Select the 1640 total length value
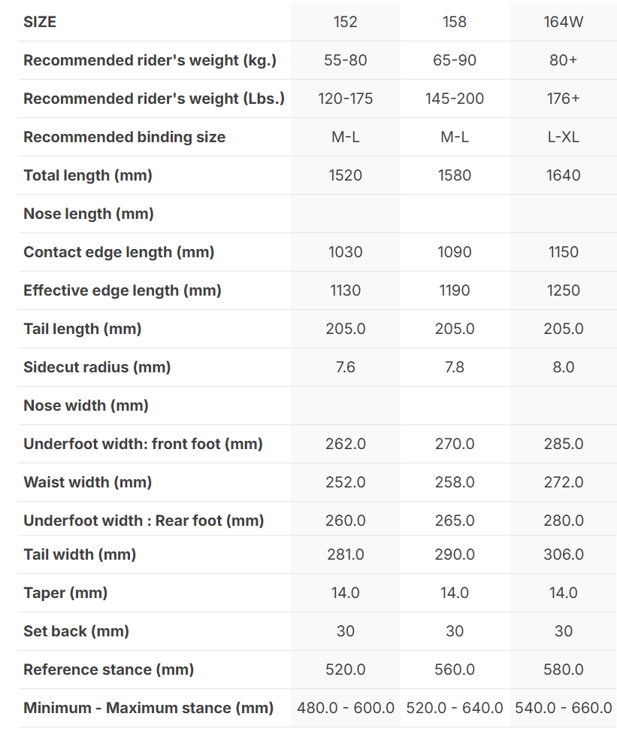This screenshot has width=617, height=753. [x=564, y=175]
